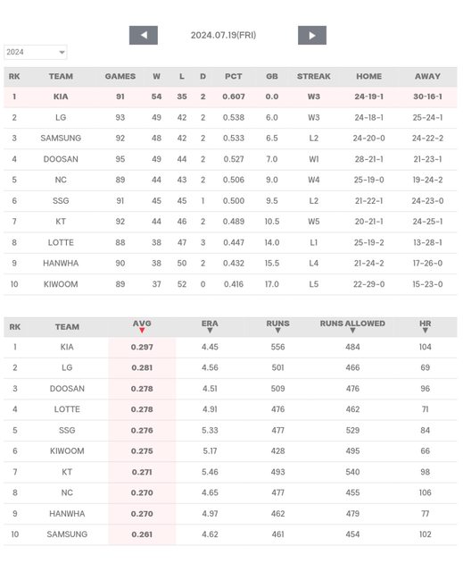The image size is (463, 572).
Task: Open the 2024 season year dropdown
Action: [x=36, y=52]
